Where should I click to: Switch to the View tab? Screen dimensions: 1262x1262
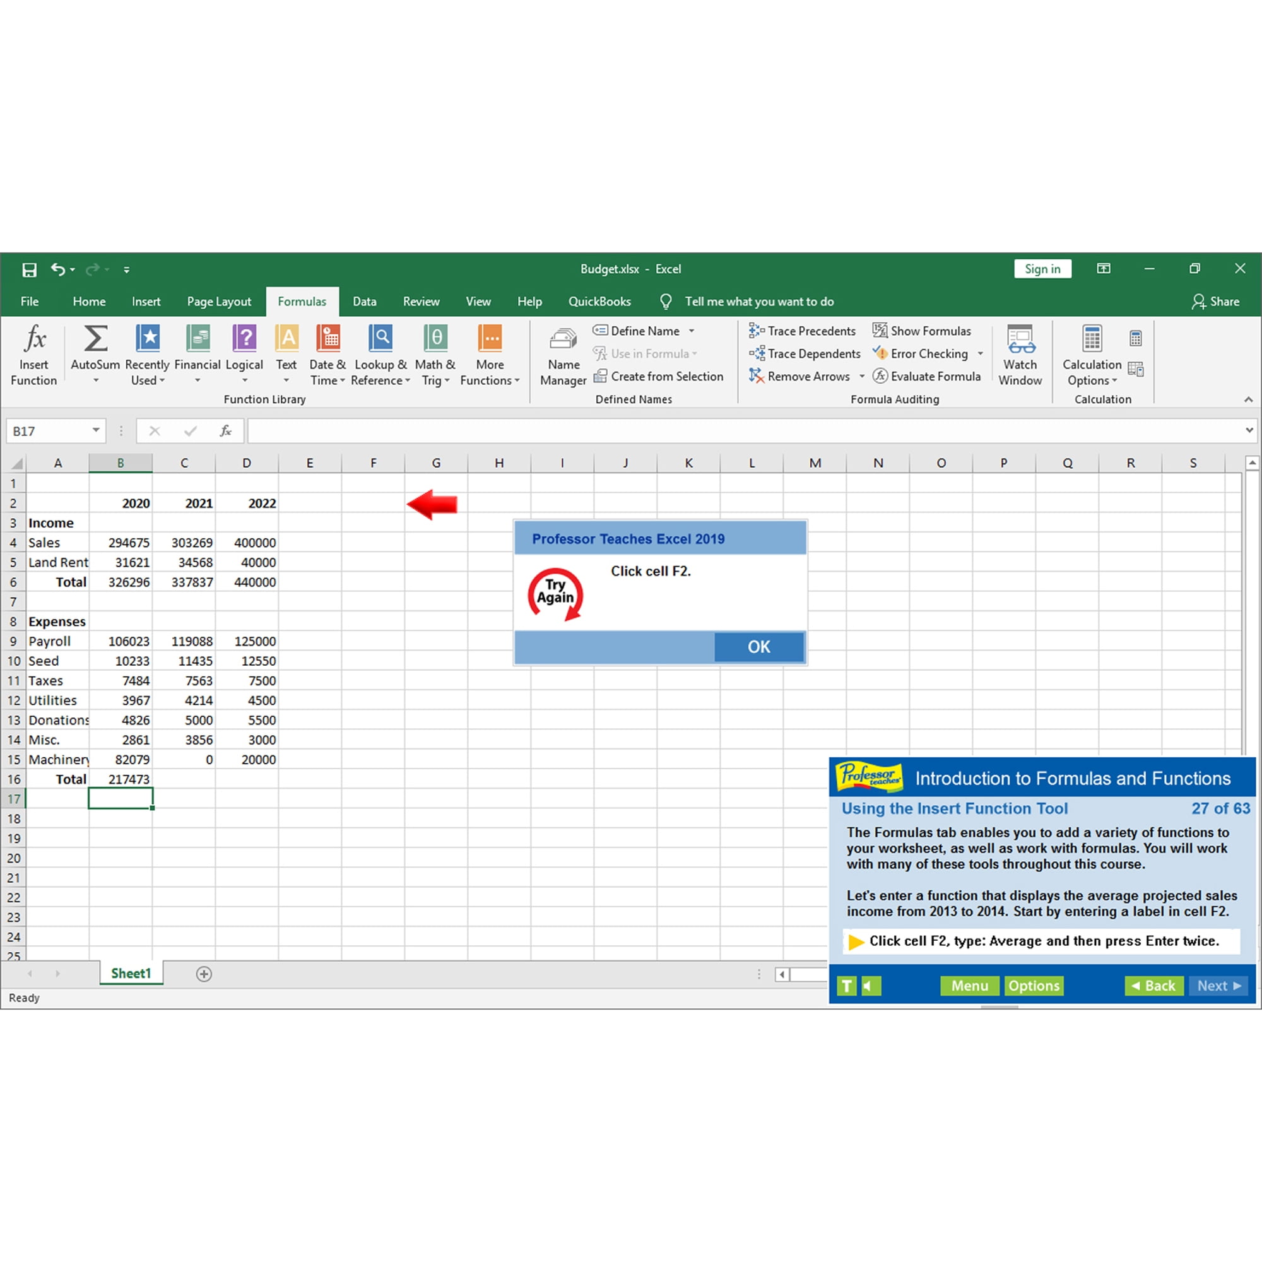click(x=478, y=302)
